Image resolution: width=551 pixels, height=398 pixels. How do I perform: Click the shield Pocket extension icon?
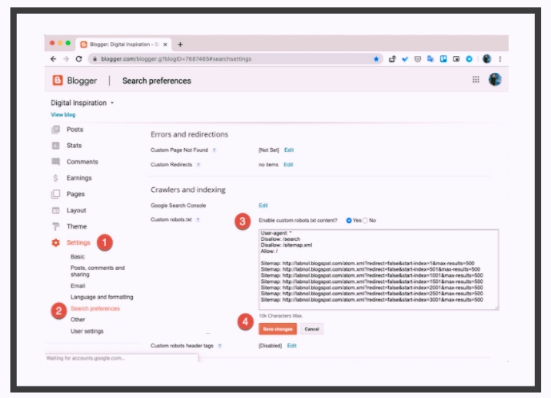(418, 59)
